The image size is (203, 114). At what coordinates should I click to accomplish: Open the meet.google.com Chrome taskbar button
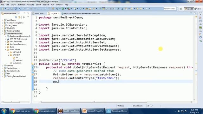pyautogui.click(x=44, y=111)
